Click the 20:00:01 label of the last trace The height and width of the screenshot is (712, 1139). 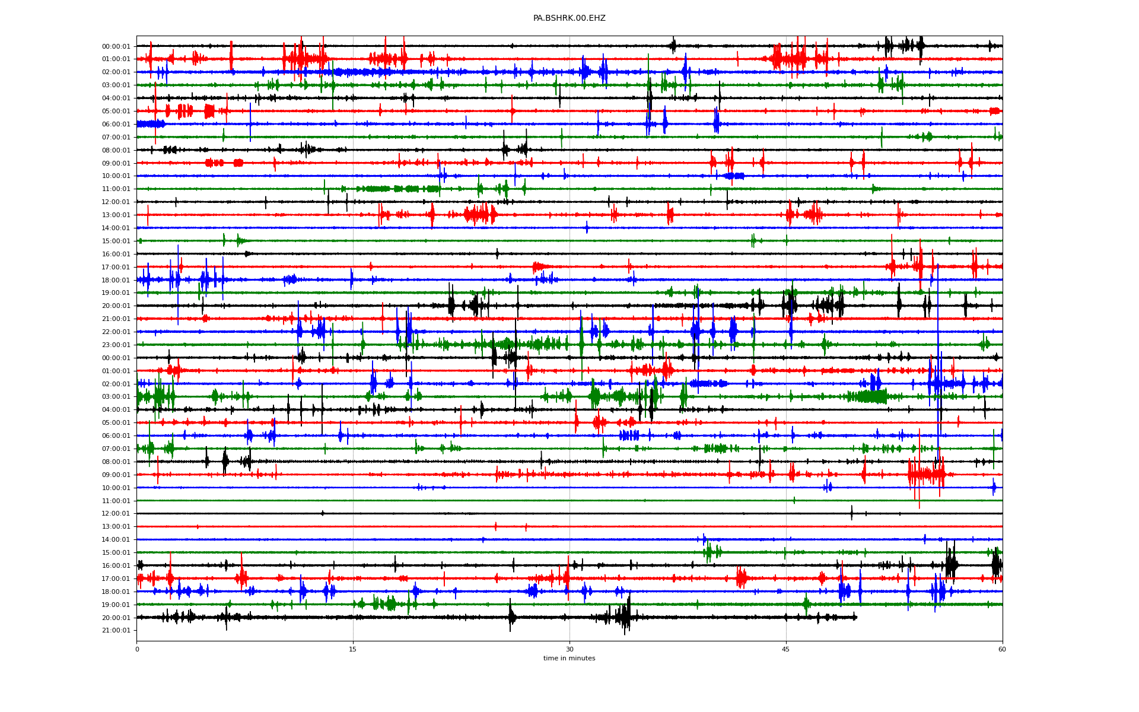tap(116, 618)
